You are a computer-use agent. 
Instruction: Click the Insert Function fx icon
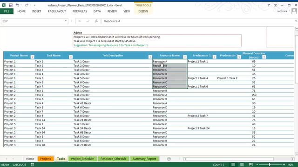[96, 21]
